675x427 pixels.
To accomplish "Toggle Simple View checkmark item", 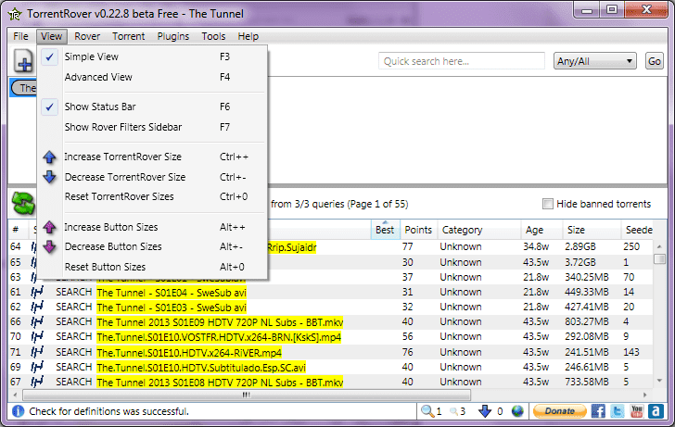I will click(x=150, y=57).
